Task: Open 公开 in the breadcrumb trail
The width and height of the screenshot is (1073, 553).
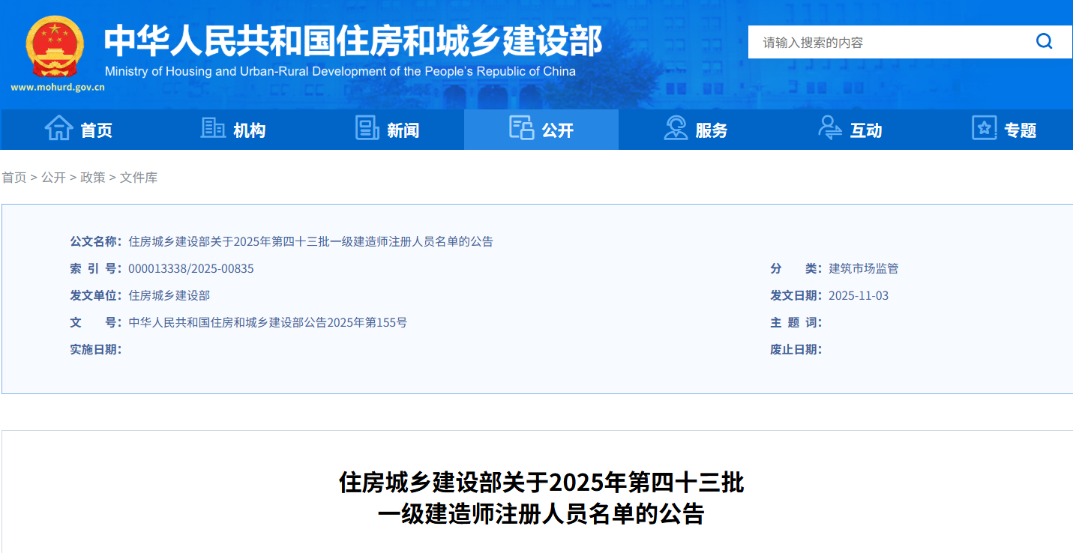Action: 53,178
